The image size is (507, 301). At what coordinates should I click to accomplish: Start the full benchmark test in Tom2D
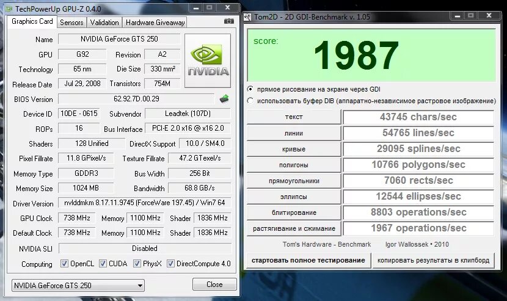click(308, 261)
